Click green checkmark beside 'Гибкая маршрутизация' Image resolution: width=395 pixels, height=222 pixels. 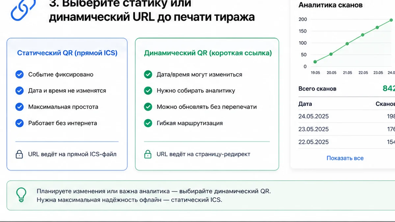(x=148, y=123)
